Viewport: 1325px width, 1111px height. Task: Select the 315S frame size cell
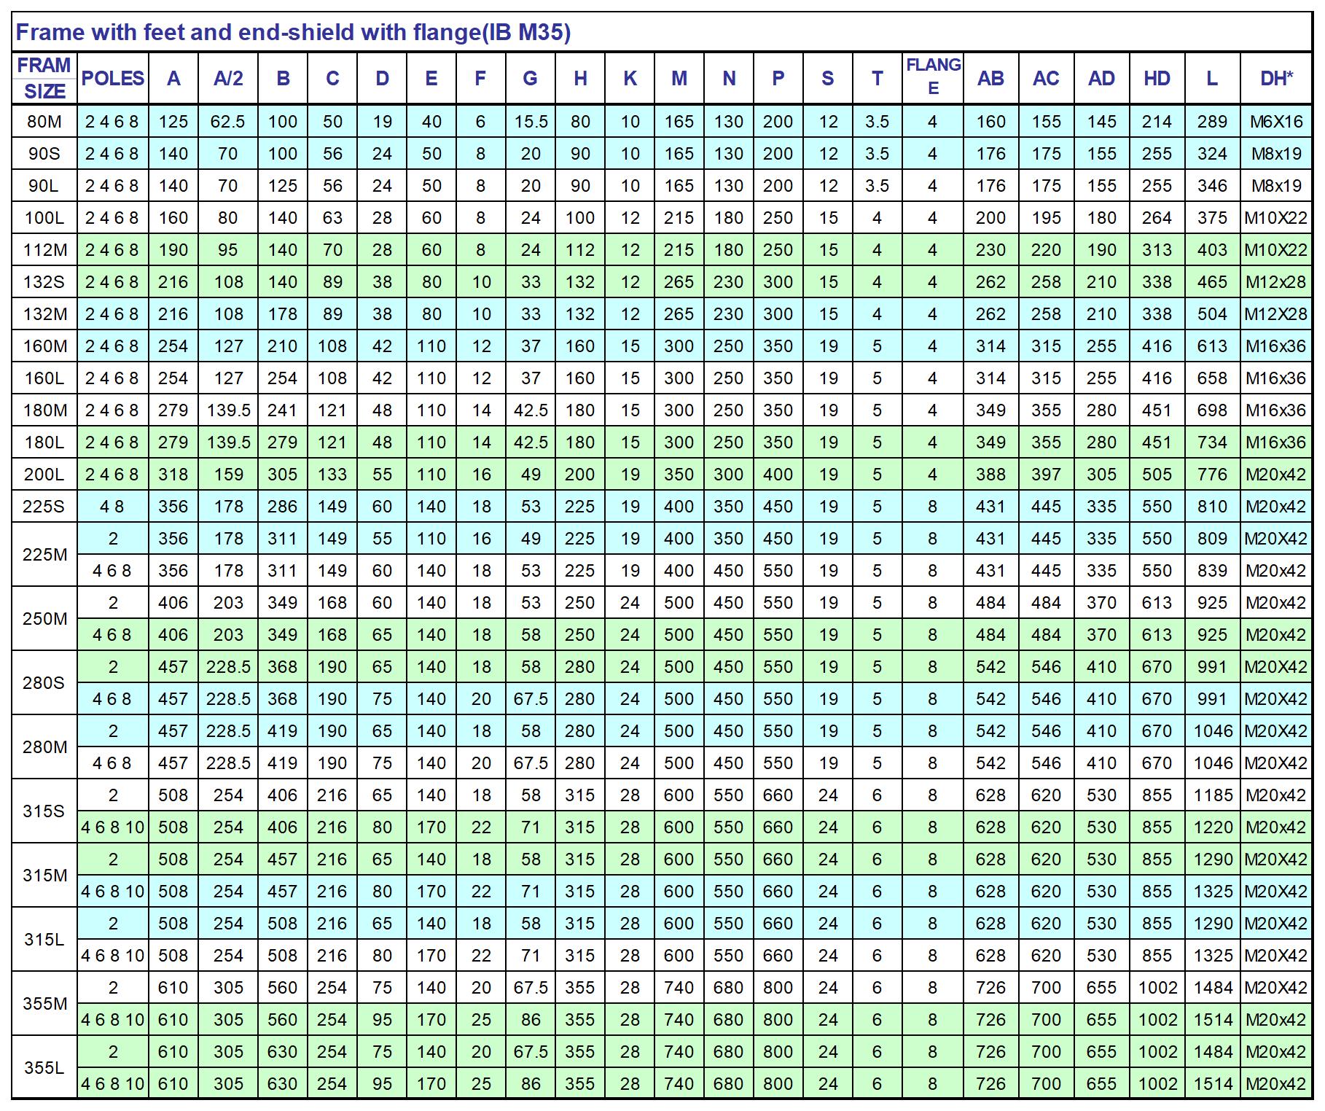44,811
